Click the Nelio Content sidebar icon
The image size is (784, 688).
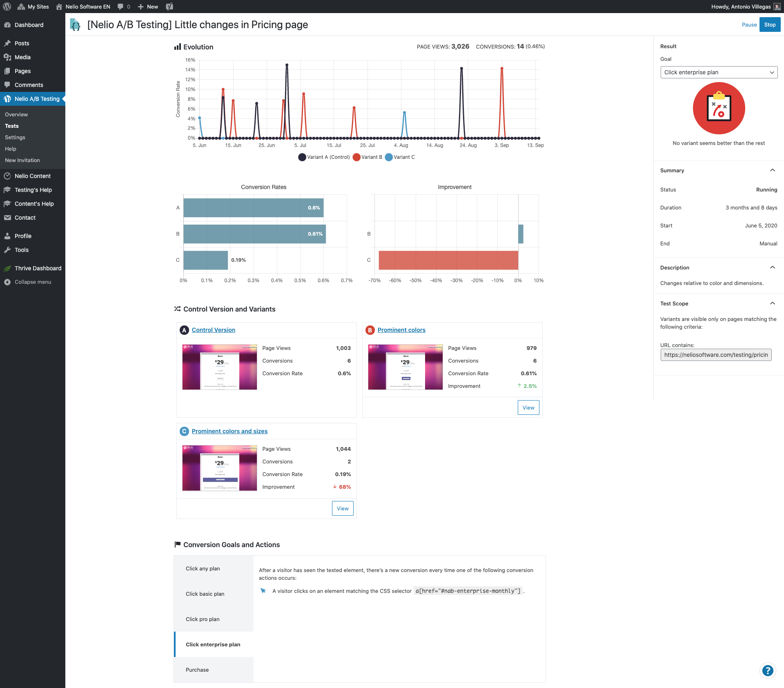7,176
